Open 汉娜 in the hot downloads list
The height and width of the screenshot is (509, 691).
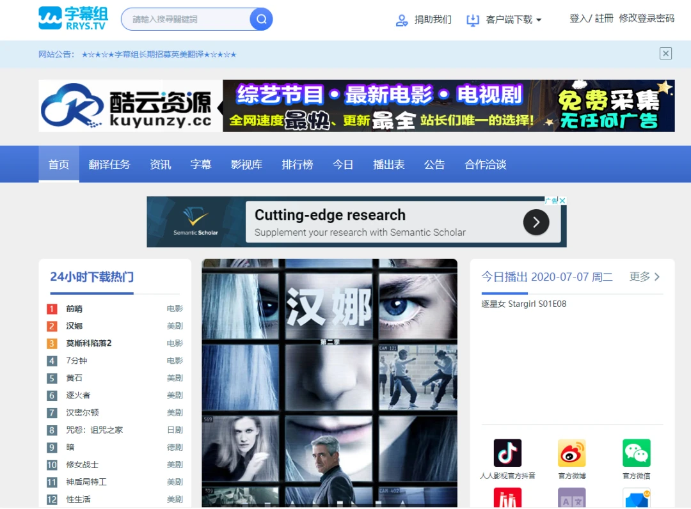click(x=74, y=326)
